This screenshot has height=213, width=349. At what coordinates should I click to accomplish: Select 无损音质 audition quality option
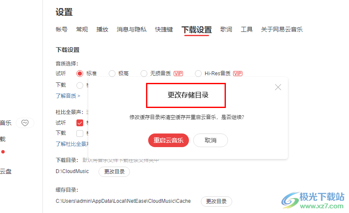point(144,74)
